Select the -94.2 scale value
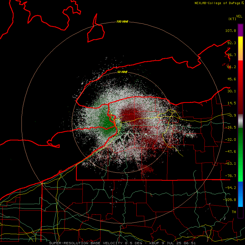The height and width of the screenshot is (245, 245). [231, 188]
